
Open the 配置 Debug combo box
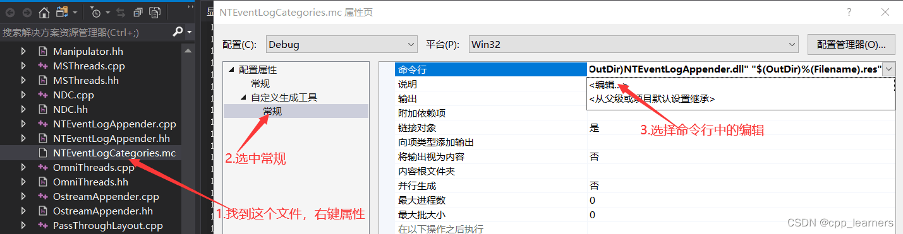[341, 44]
